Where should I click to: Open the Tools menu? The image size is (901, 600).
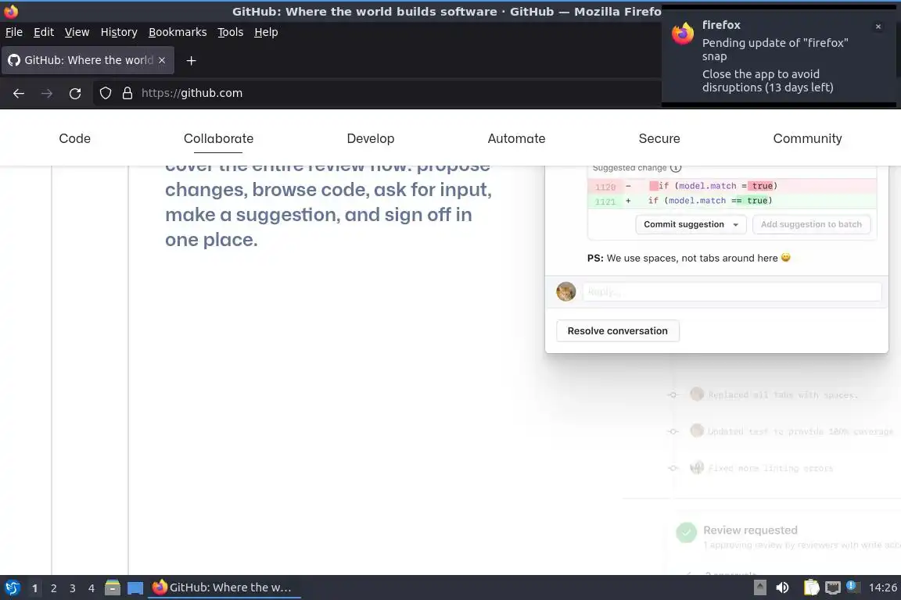click(x=231, y=32)
